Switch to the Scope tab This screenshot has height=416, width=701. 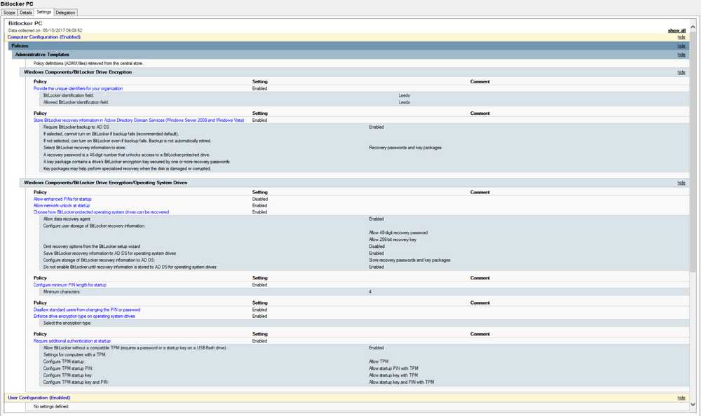click(9, 13)
